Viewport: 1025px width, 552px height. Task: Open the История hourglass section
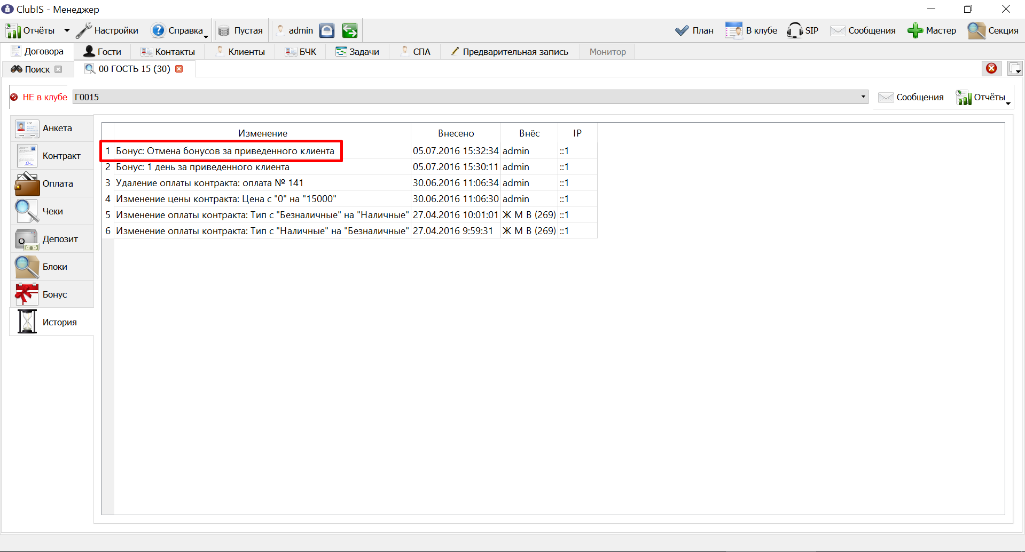click(x=52, y=322)
